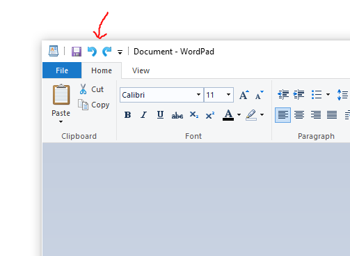Toggle italic formatting
The image size is (350, 256).
coord(144,115)
